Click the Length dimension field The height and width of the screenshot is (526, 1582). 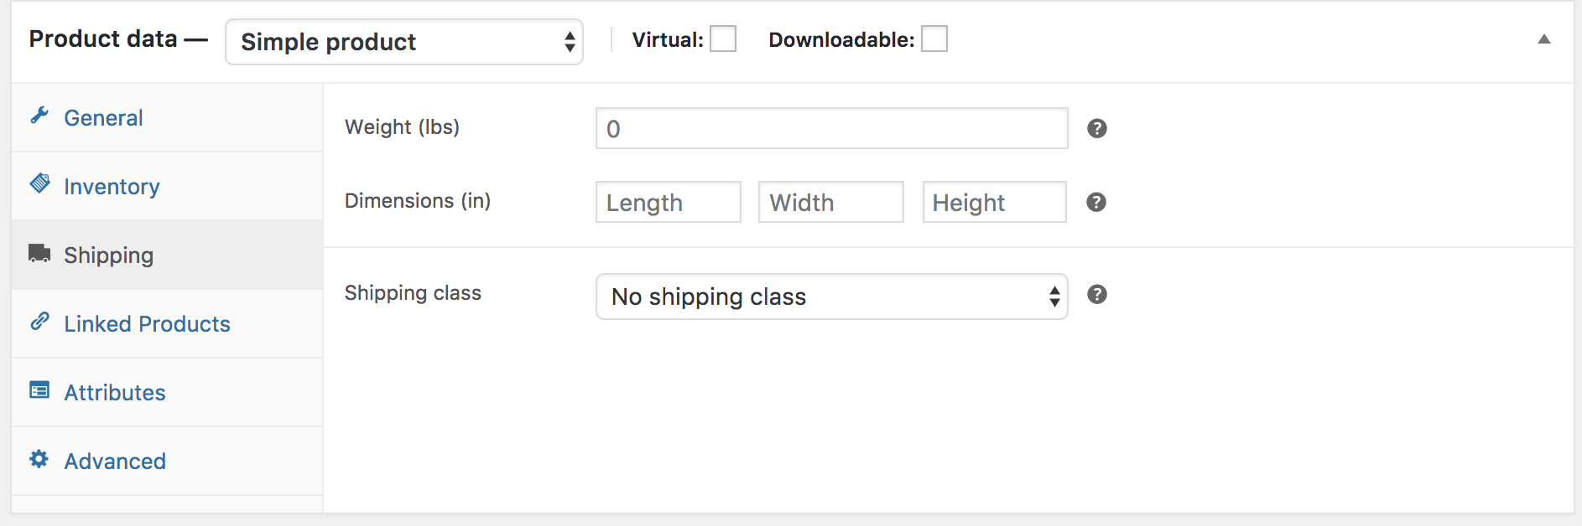(667, 202)
